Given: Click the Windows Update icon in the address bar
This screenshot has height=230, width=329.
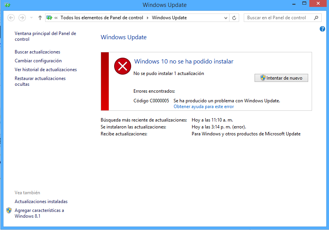Looking at the screenshot, I should click(49, 18).
